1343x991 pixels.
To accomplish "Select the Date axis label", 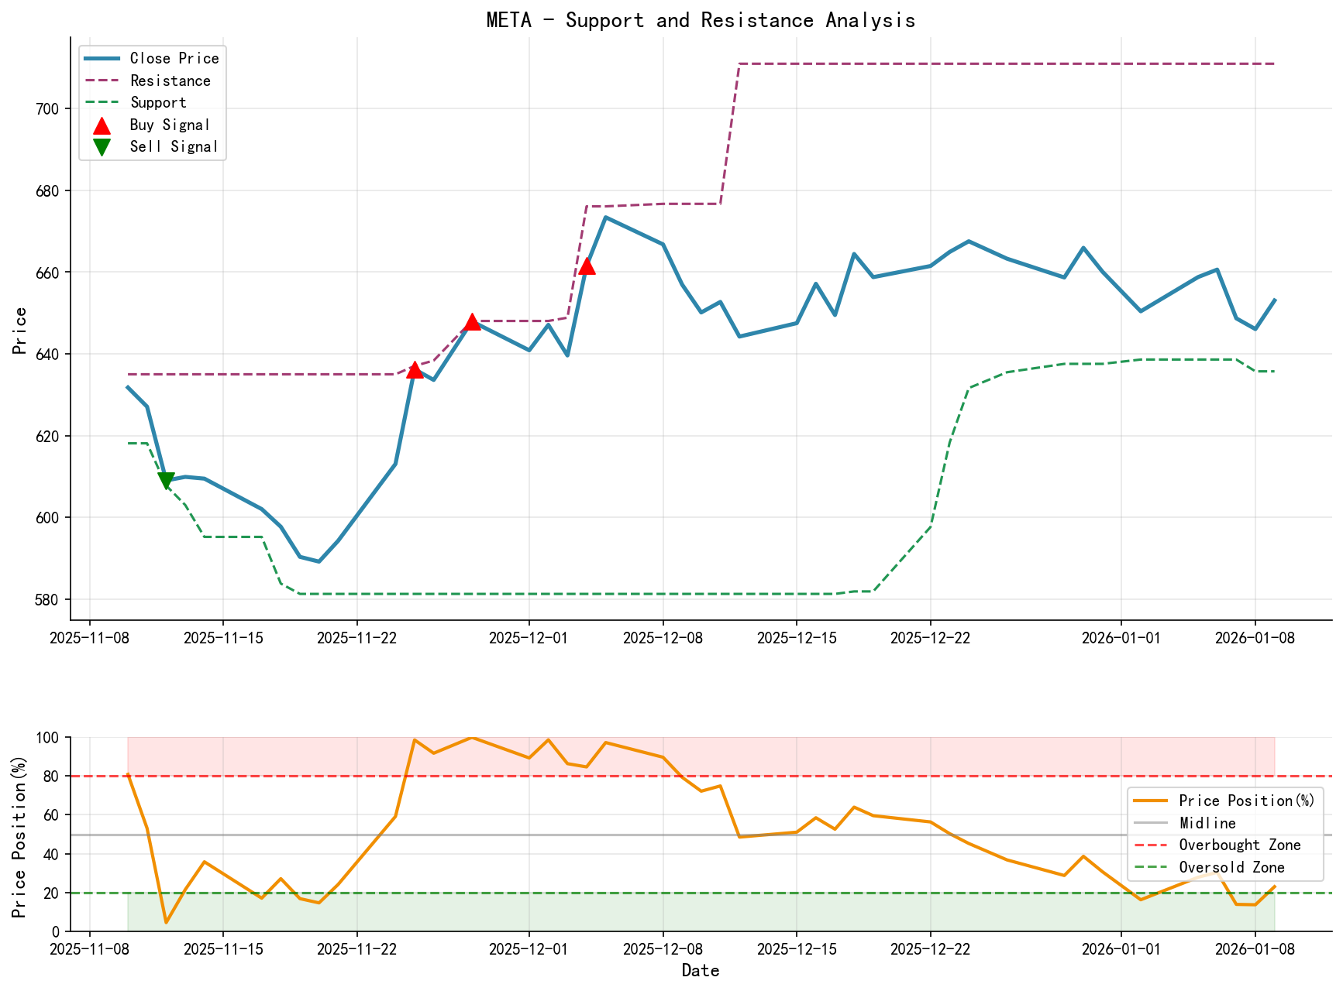I will click(x=701, y=970).
